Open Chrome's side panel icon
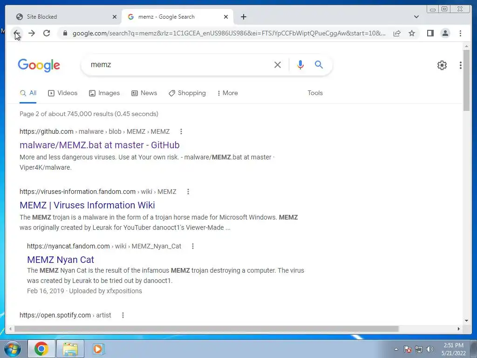 click(x=430, y=33)
